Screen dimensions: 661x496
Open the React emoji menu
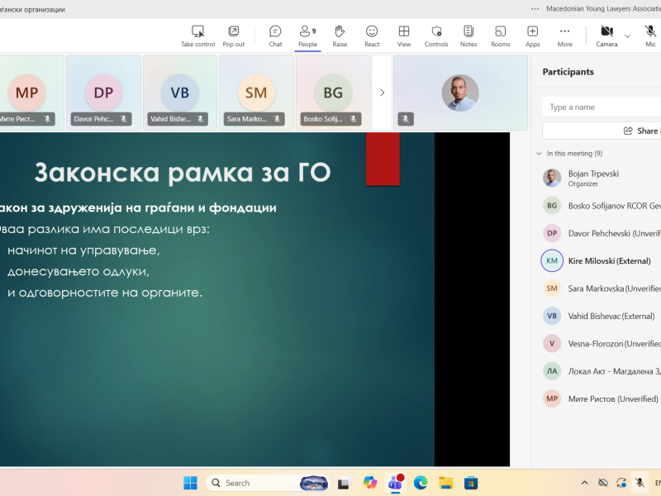(x=372, y=36)
